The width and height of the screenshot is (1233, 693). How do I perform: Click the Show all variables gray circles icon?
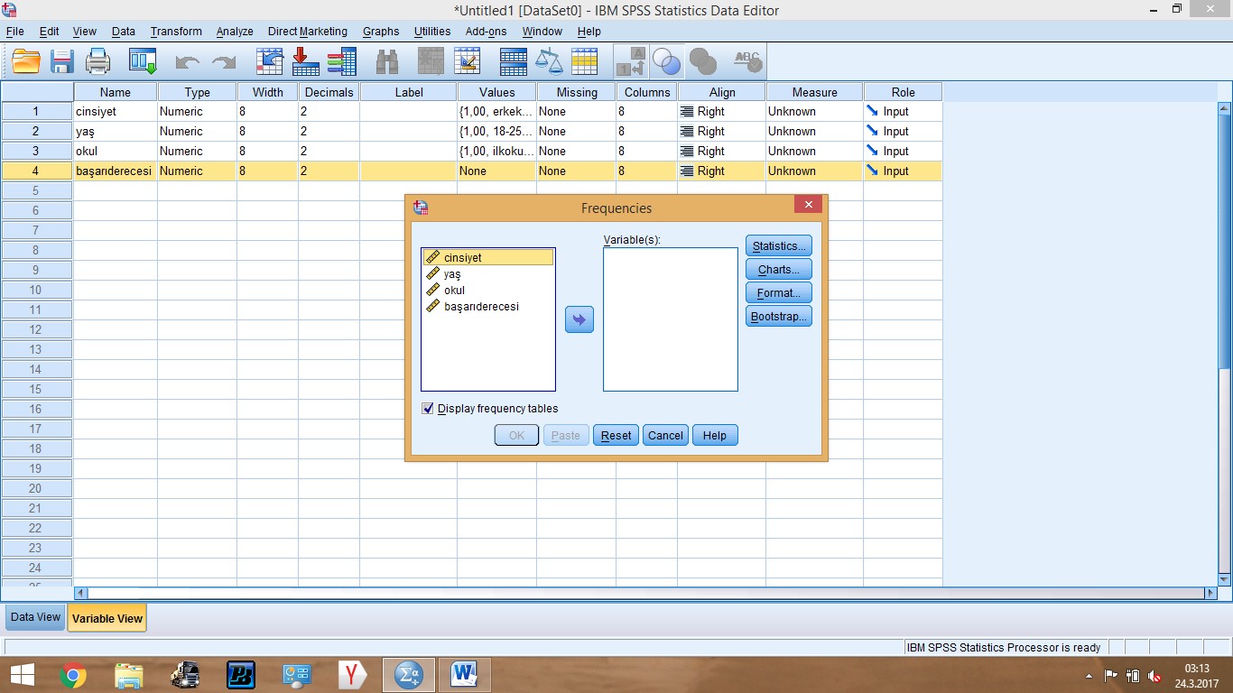click(x=702, y=61)
